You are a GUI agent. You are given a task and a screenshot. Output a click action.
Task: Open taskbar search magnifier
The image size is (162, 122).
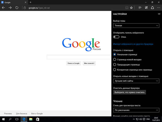[10, 119]
